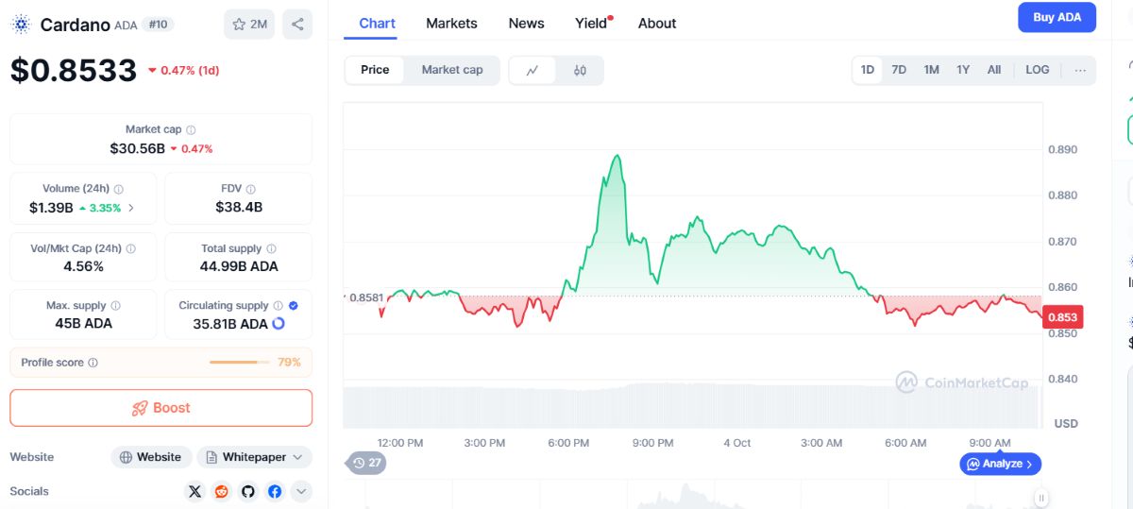Set chart range to All
This screenshot has width=1133, height=509.
click(994, 70)
